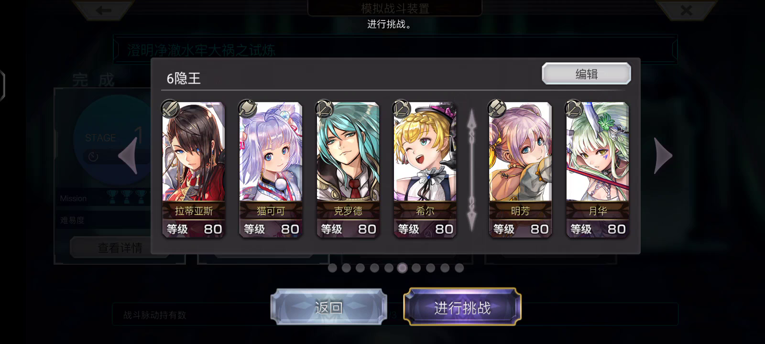This screenshot has height=344, width=765.
Task: Click the party name 6隐王
Action: click(x=184, y=78)
